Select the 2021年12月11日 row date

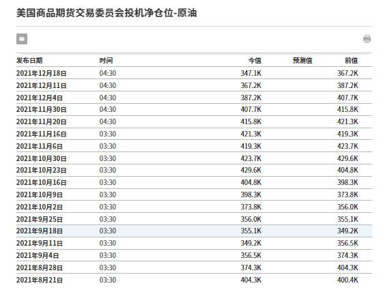[42, 85]
